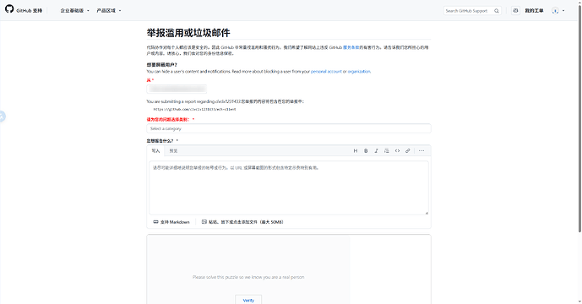Click the reported URL text line

coord(194,110)
